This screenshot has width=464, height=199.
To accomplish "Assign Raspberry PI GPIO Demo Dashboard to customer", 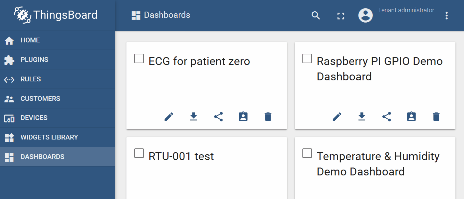I will pos(411,117).
